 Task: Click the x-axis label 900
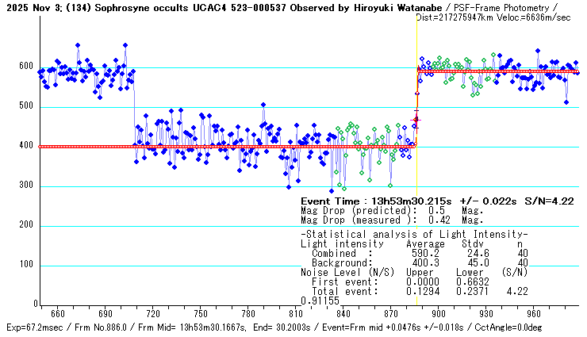439,313
